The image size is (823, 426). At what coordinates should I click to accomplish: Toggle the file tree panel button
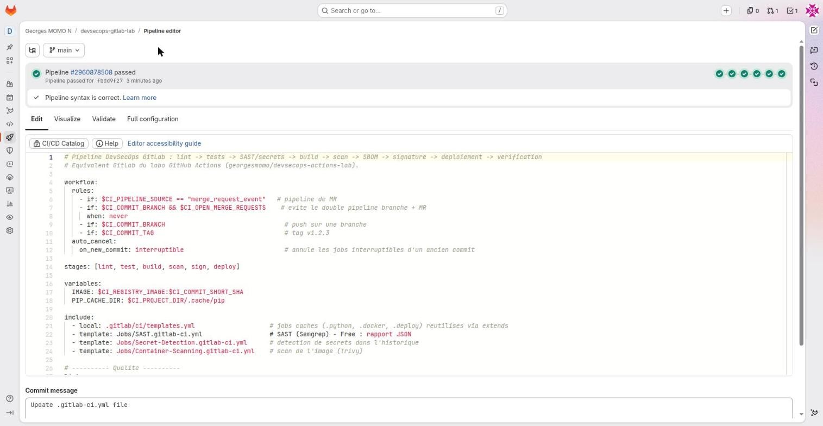tap(33, 50)
